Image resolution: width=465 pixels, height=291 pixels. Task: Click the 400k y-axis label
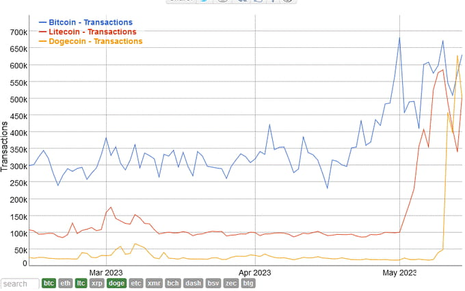point(18,133)
